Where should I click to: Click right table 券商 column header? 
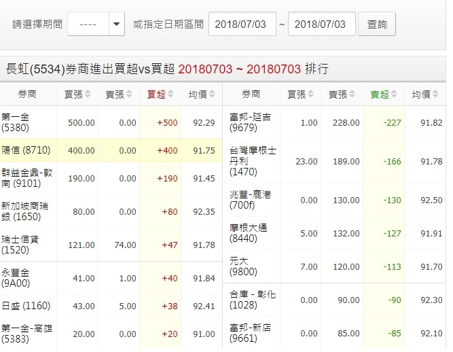(x=251, y=94)
